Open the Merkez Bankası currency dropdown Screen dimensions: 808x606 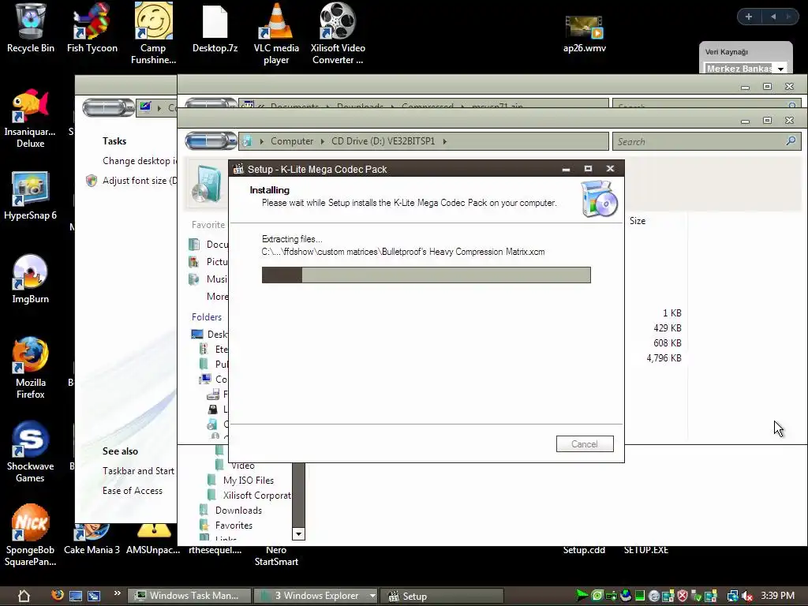(x=781, y=69)
